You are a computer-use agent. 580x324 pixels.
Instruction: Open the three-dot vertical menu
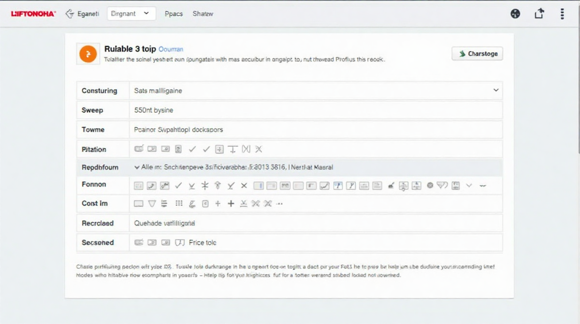562,14
